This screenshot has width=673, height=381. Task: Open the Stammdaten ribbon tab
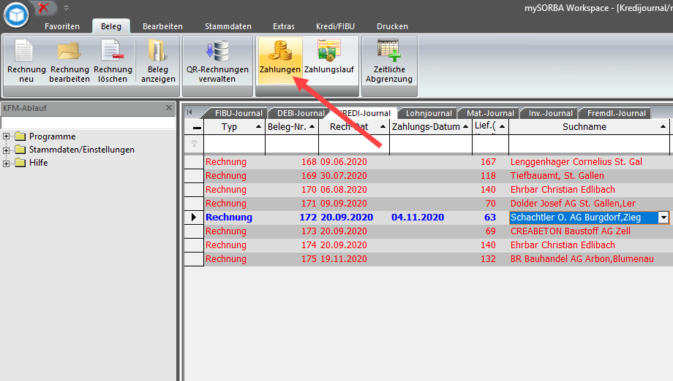pos(228,26)
